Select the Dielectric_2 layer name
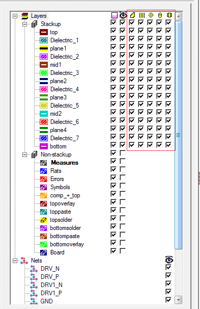The width and height of the screenshot is (200, 309). 65,57
